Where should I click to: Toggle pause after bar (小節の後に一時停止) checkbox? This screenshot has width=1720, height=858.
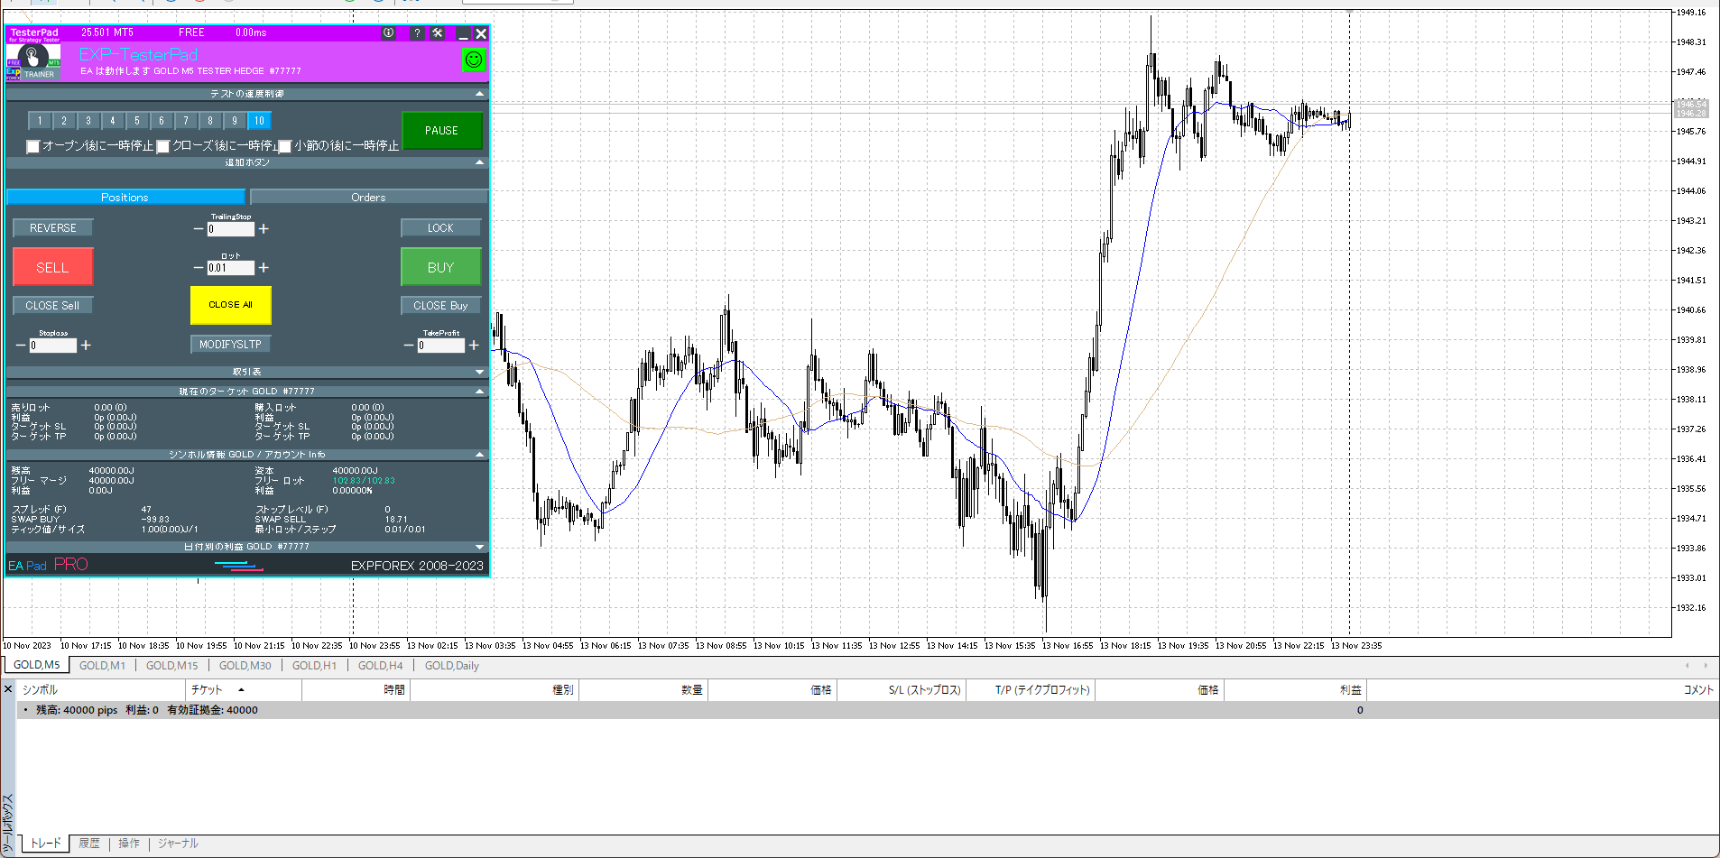tap(285, 146)
